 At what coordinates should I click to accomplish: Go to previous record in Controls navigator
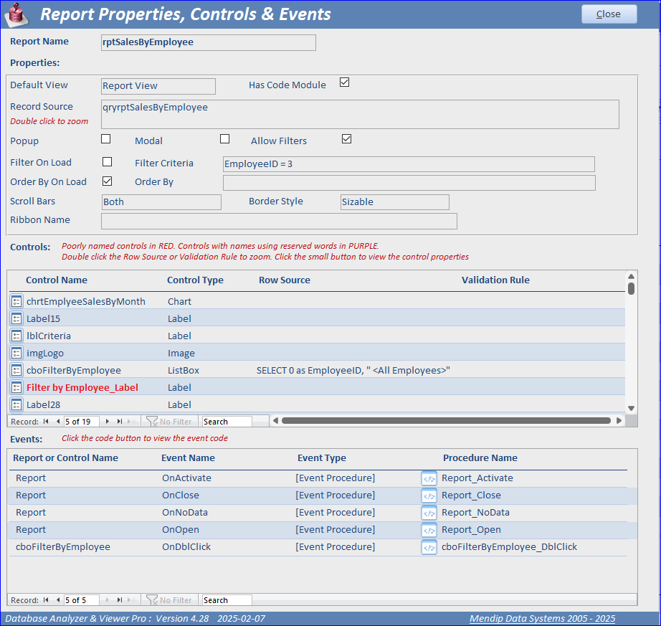click(x=58, y=421)
